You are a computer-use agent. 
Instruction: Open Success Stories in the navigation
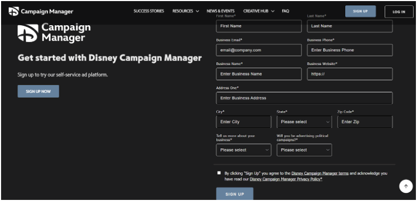click(149, 11)
